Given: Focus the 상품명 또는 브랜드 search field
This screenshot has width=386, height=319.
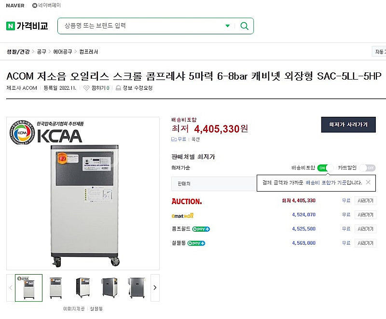Looking at the screenshot, I should click(140, 26).
